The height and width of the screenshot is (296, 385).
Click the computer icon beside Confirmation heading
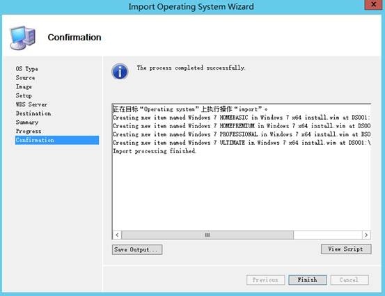pyautogui.click(x=22, y=38)
